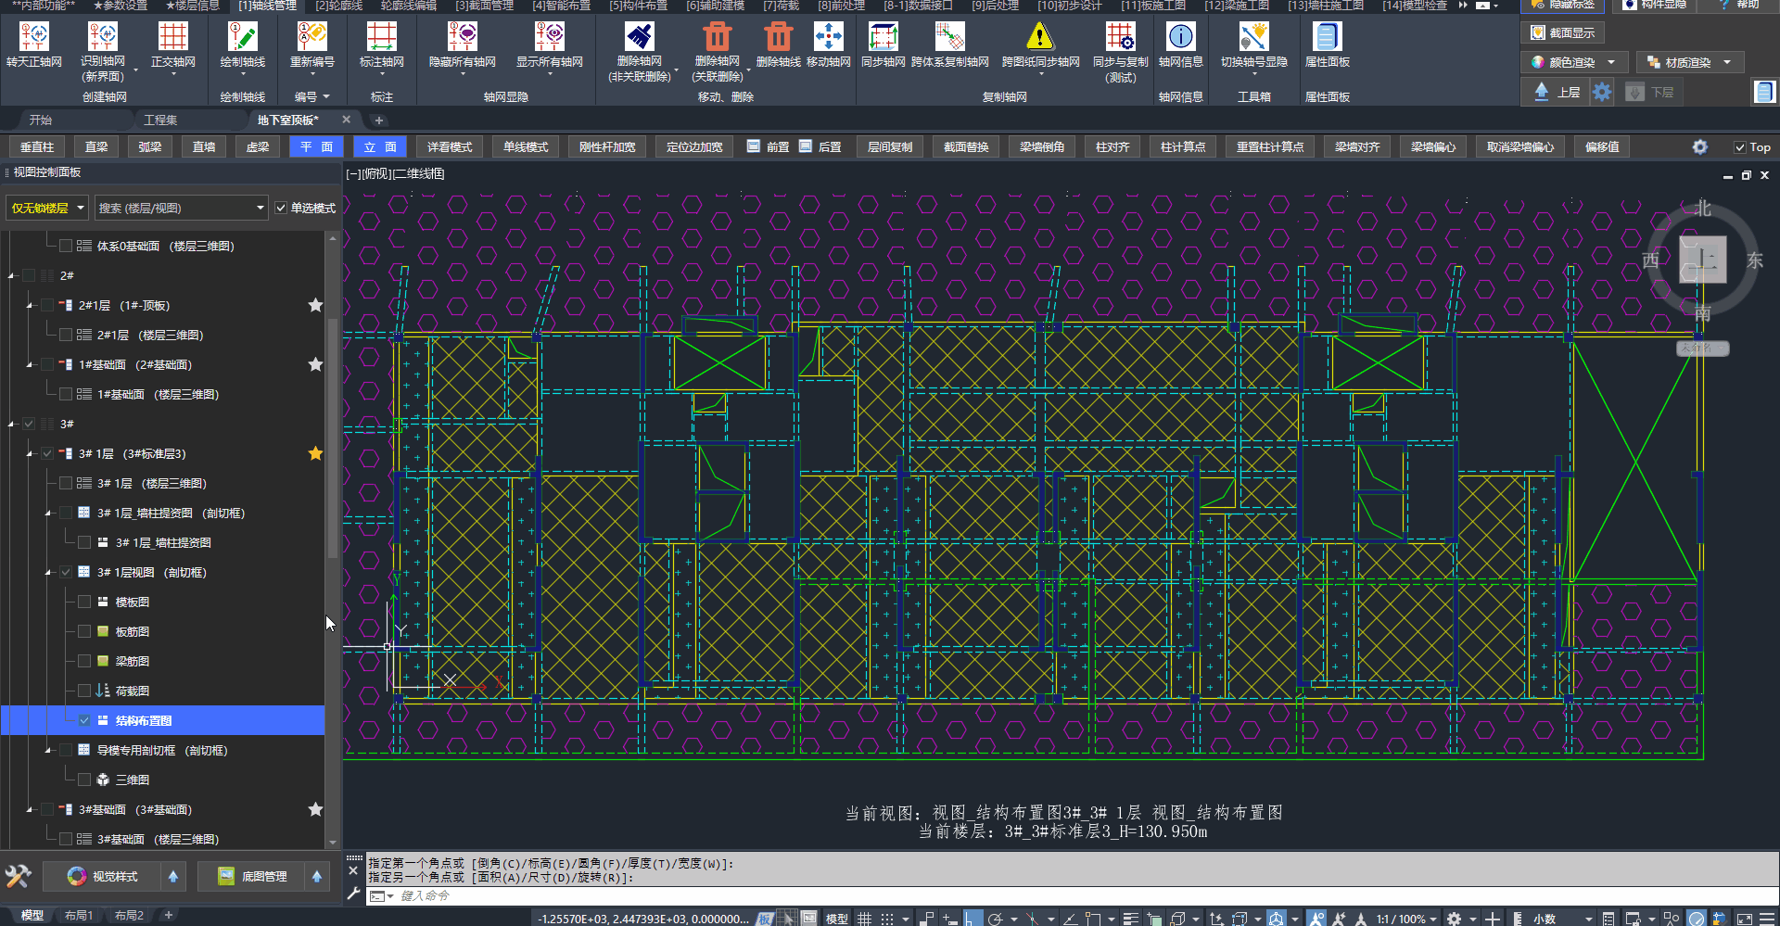
Task: Click the 垂直柱 button
Action: tap(37, 147)
